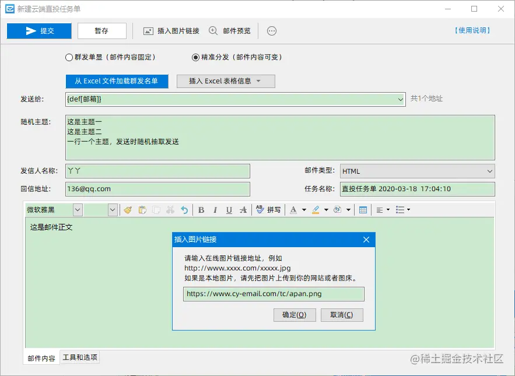Click the 回信地址 input field
This screenshot has width=515, height=376.
point(157,189)
